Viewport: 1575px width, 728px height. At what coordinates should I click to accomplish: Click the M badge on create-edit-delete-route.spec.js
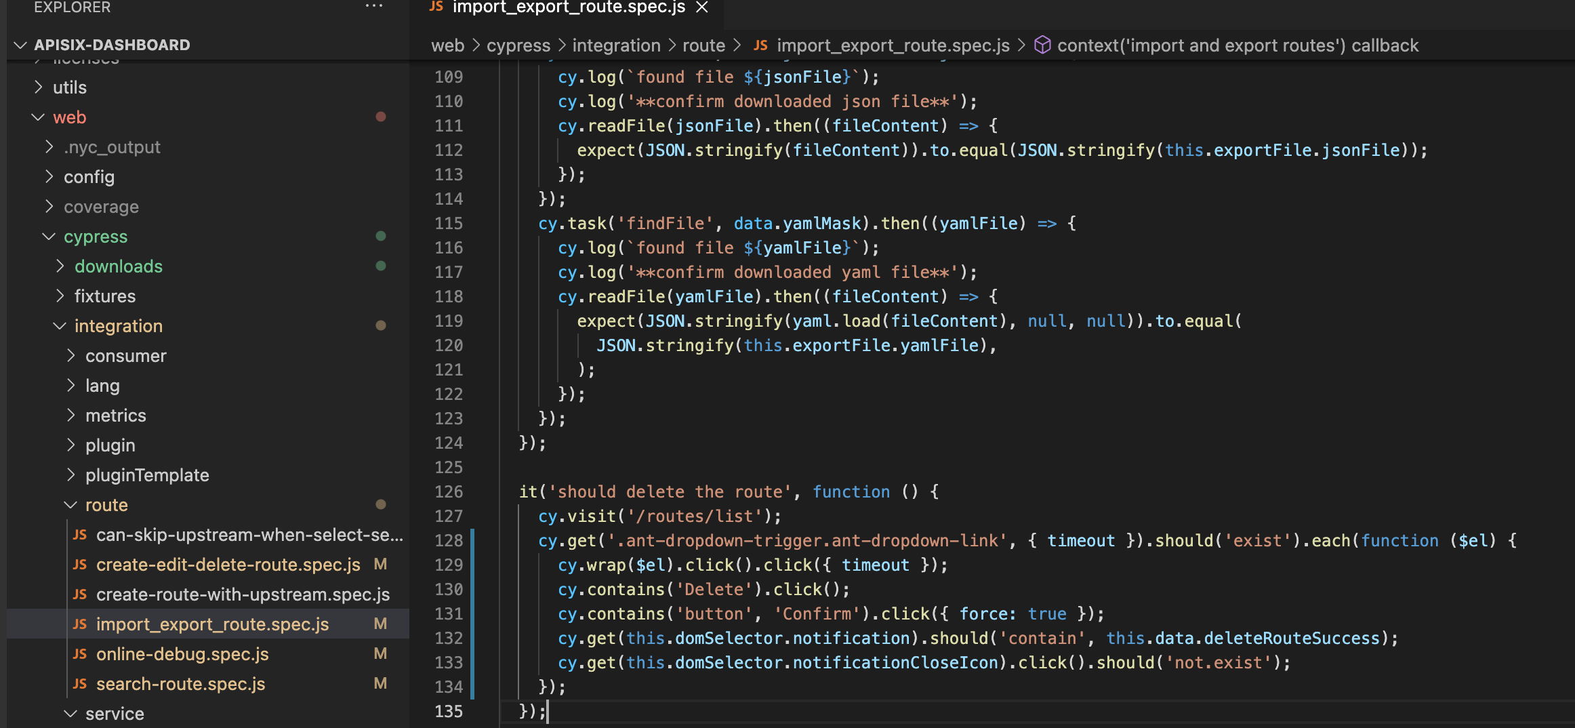click(381, 564)
